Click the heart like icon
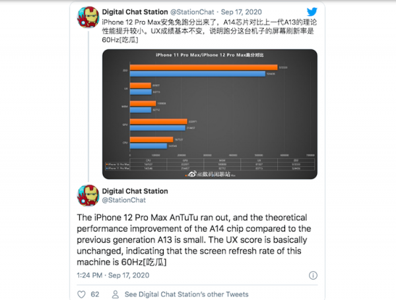This screenshot has height=300, width=396. tap(82, 294)
